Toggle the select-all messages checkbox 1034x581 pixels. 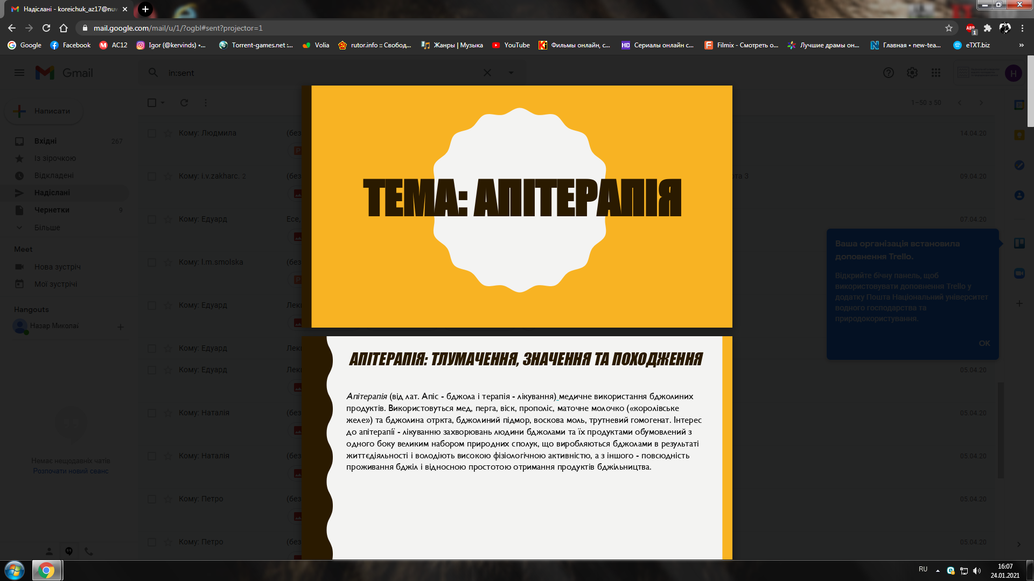click(x=152, y=103)
